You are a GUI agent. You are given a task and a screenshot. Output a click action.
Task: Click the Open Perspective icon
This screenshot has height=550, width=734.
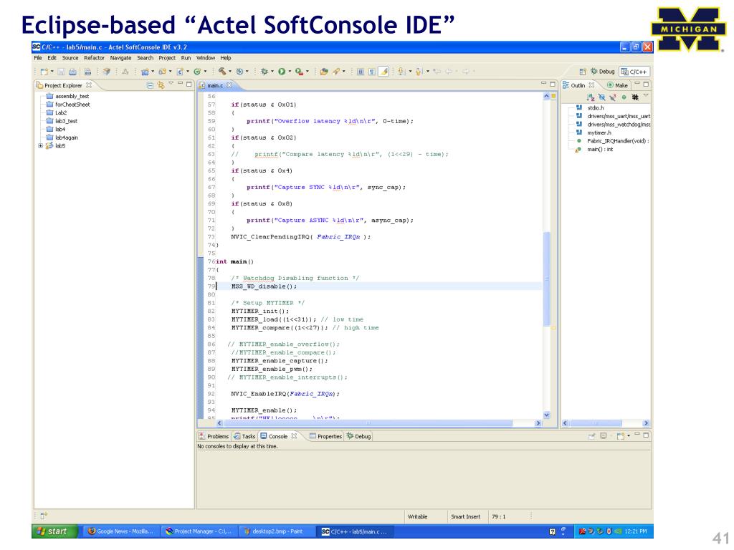(582, 72)
